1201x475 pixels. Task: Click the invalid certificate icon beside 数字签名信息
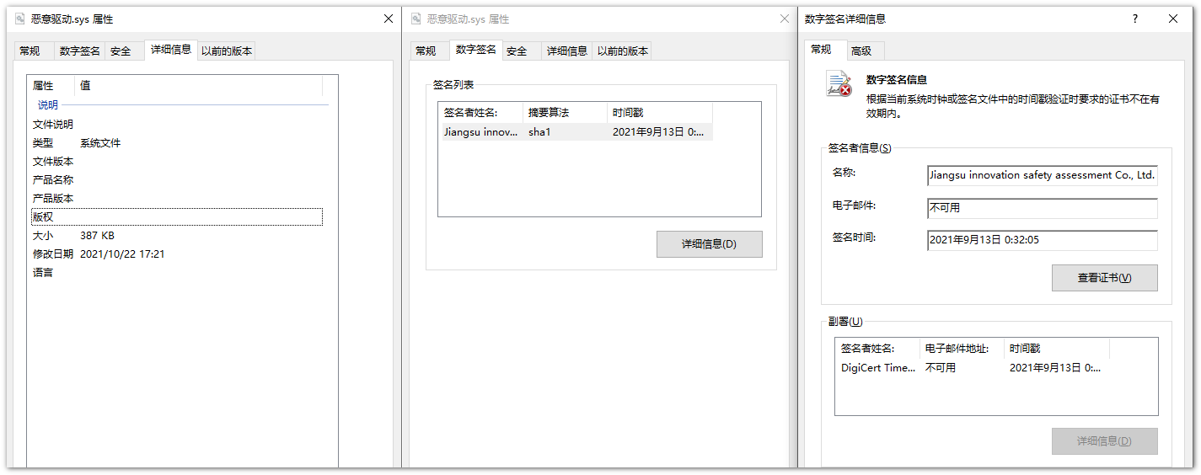click(839, 85)
